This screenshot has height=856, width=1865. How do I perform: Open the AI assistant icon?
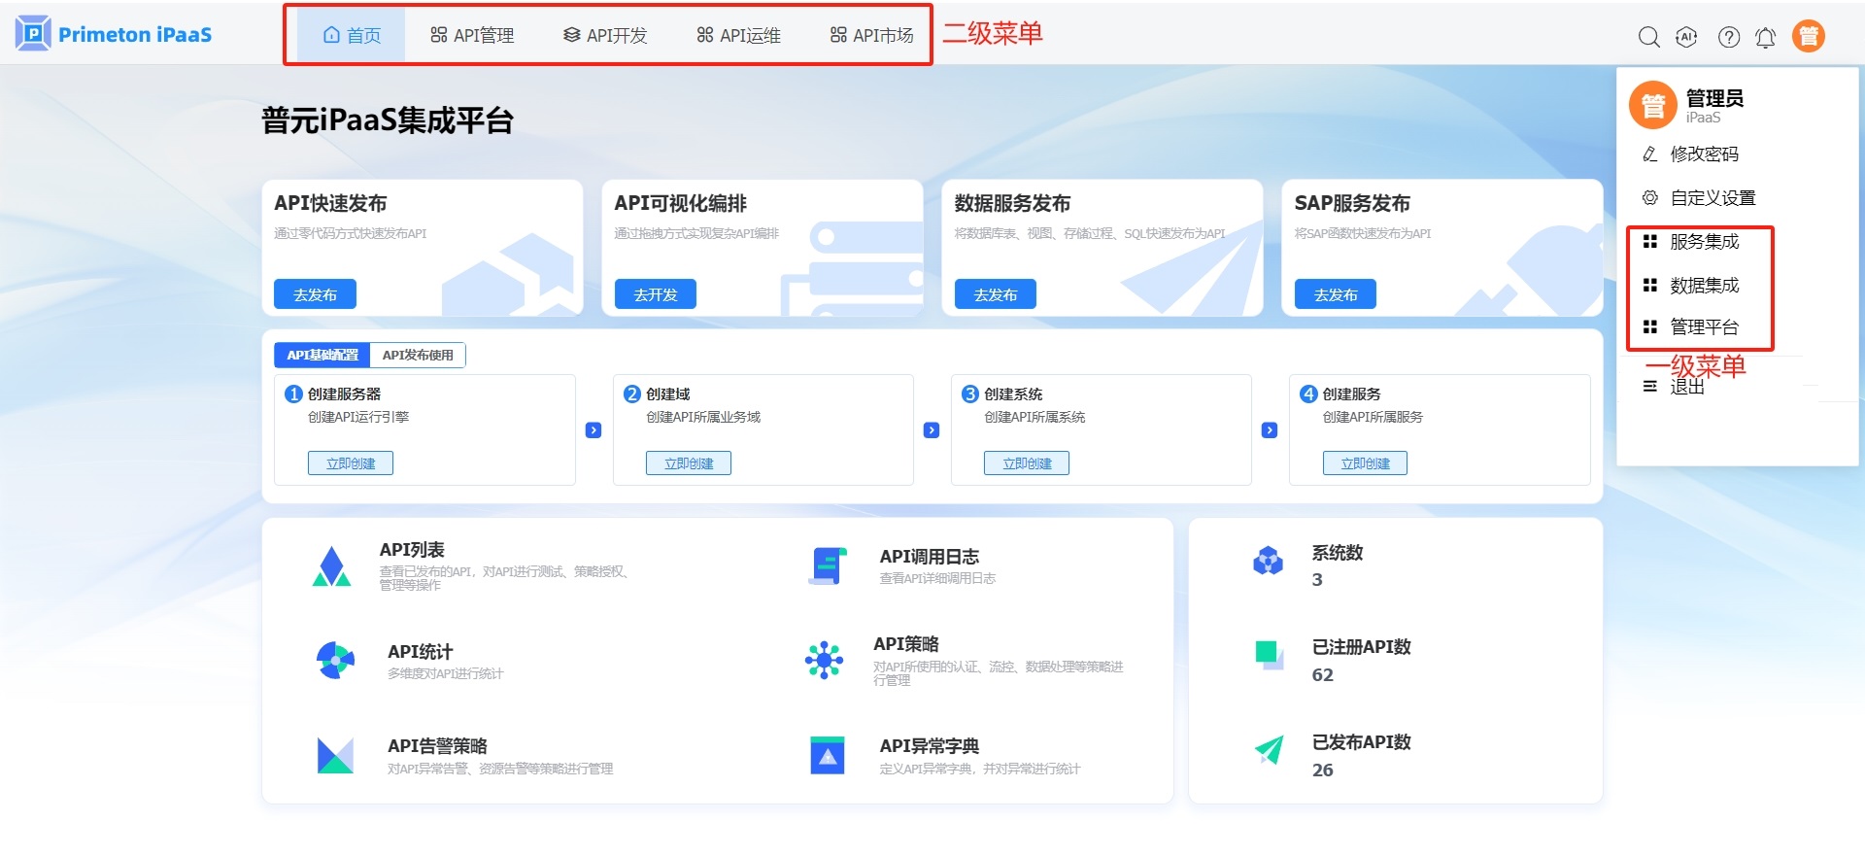tap(1686, 37)
